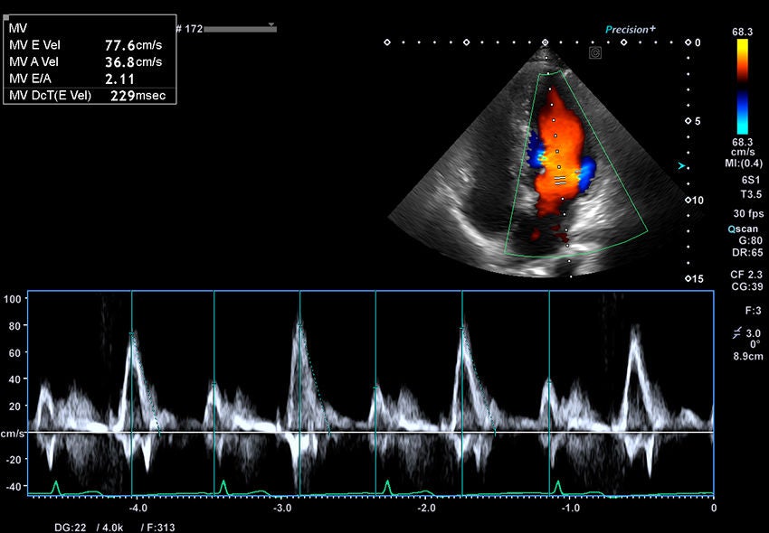The height and width of the screenshot is (533, 769).
Task: Click the -1.0 time axis label
Action: tap(569, 508)
